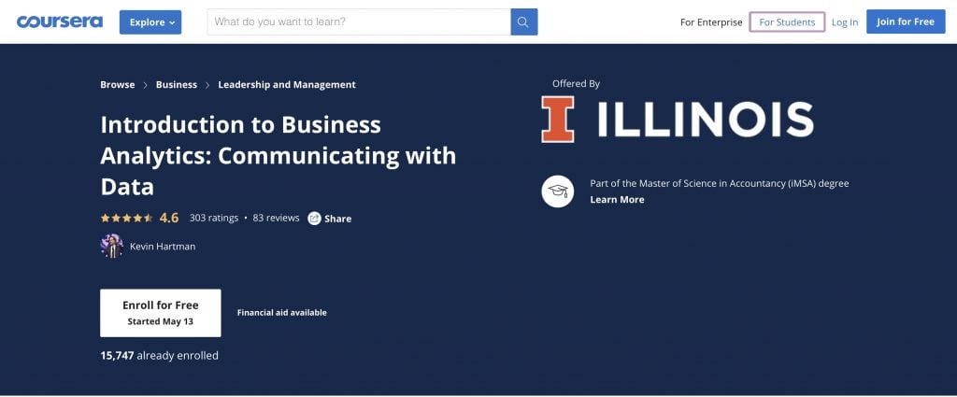
Task: Click the Log In link
Action: click(845, 22)
